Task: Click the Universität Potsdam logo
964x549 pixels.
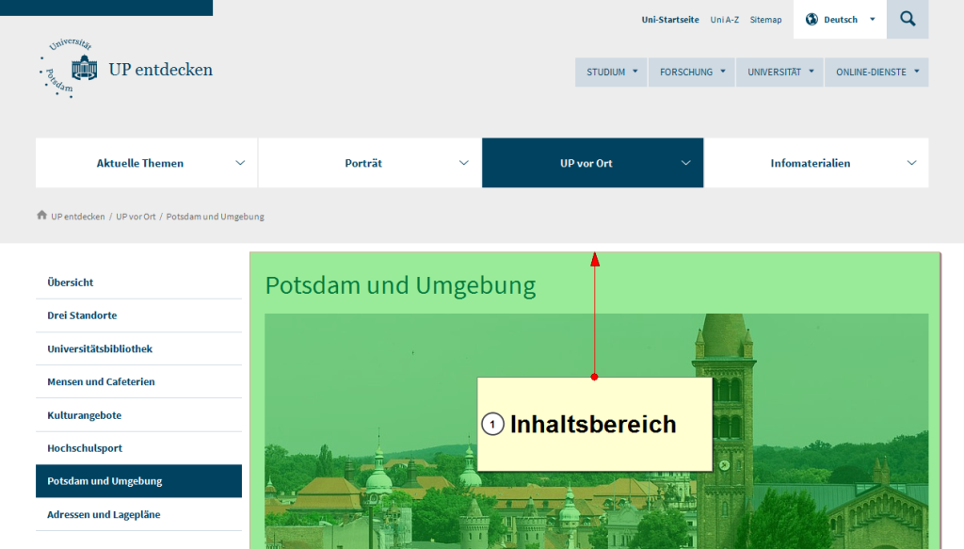Action: point(71,70)
